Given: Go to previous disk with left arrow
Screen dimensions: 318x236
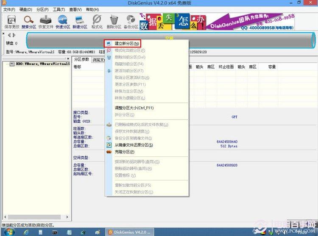Looking at the screenshot, I should 9,35.
